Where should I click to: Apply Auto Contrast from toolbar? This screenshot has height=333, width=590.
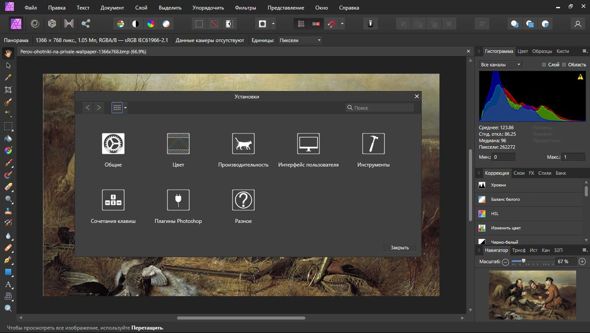pos(135,24)
